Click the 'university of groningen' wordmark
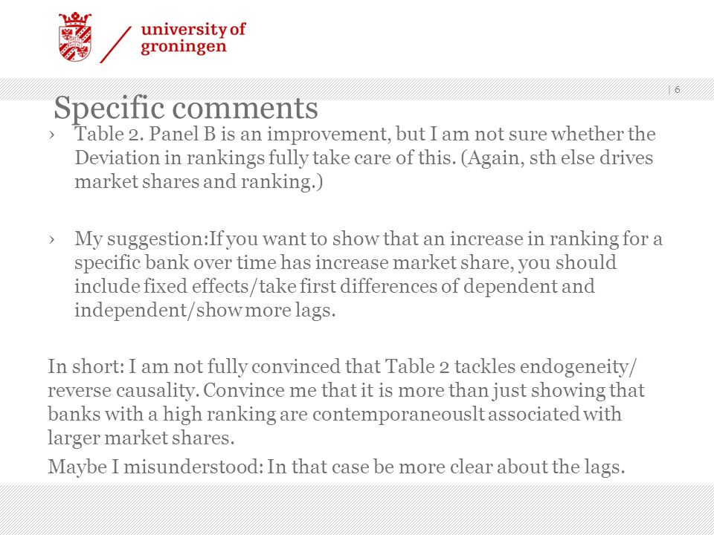The image size is (714, 535). 193,38
